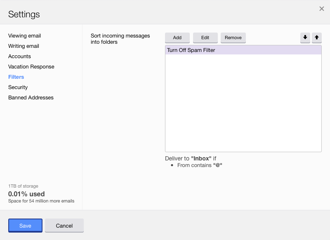Screen dimensions: 330x240
Task: Select the Filters section in the sidebar
Action: click(16, 77)
